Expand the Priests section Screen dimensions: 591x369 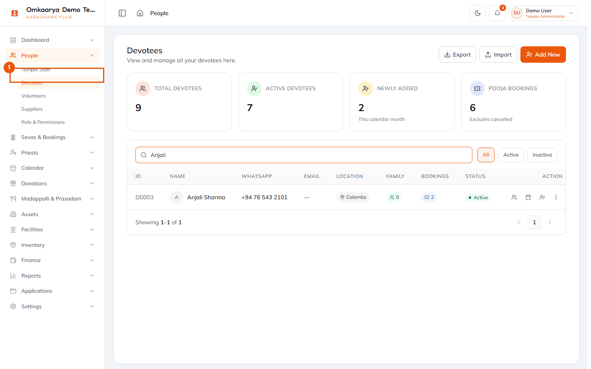pos(52,153)
